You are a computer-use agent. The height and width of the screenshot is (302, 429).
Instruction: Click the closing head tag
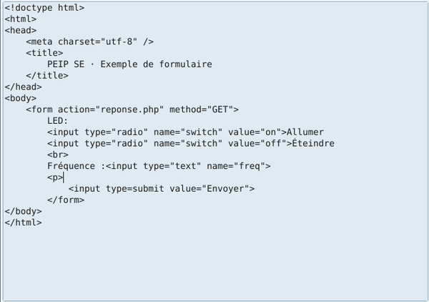(24, 87)
